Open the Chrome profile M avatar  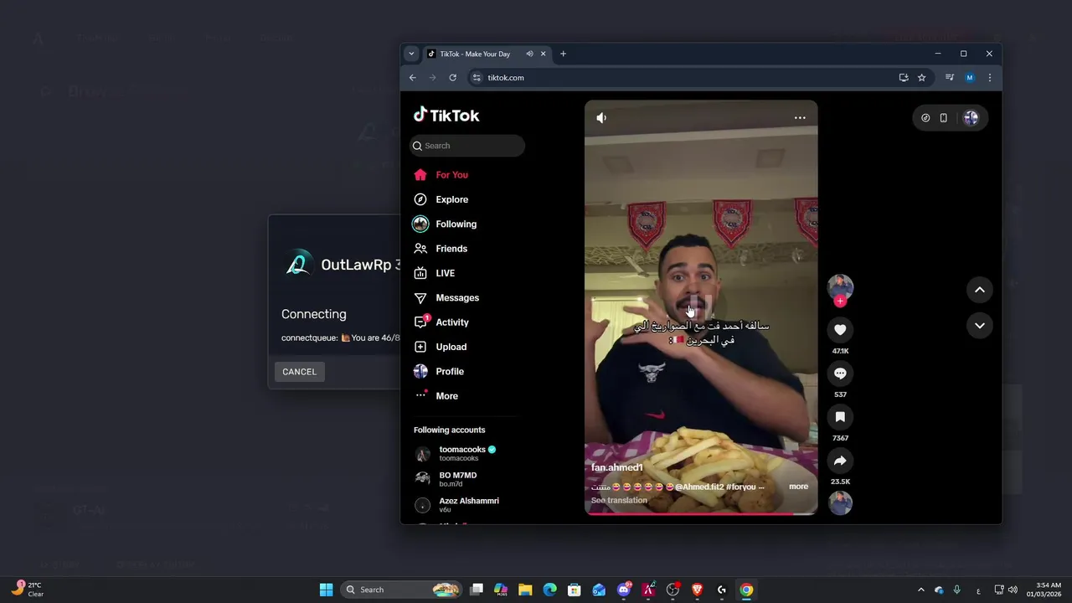(970, 78)
